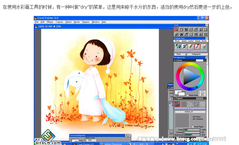Enable the Clone Color checkbox

coord(187,95)
